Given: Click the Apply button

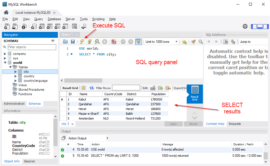Looking at the screenshot, I should click(173, 124).
